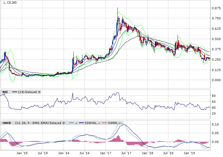Click the 0.500 price axis label

coord(216,39)
